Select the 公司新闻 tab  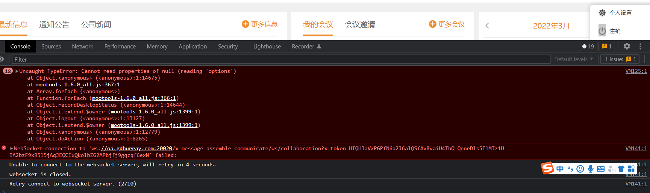coord(96,24)
